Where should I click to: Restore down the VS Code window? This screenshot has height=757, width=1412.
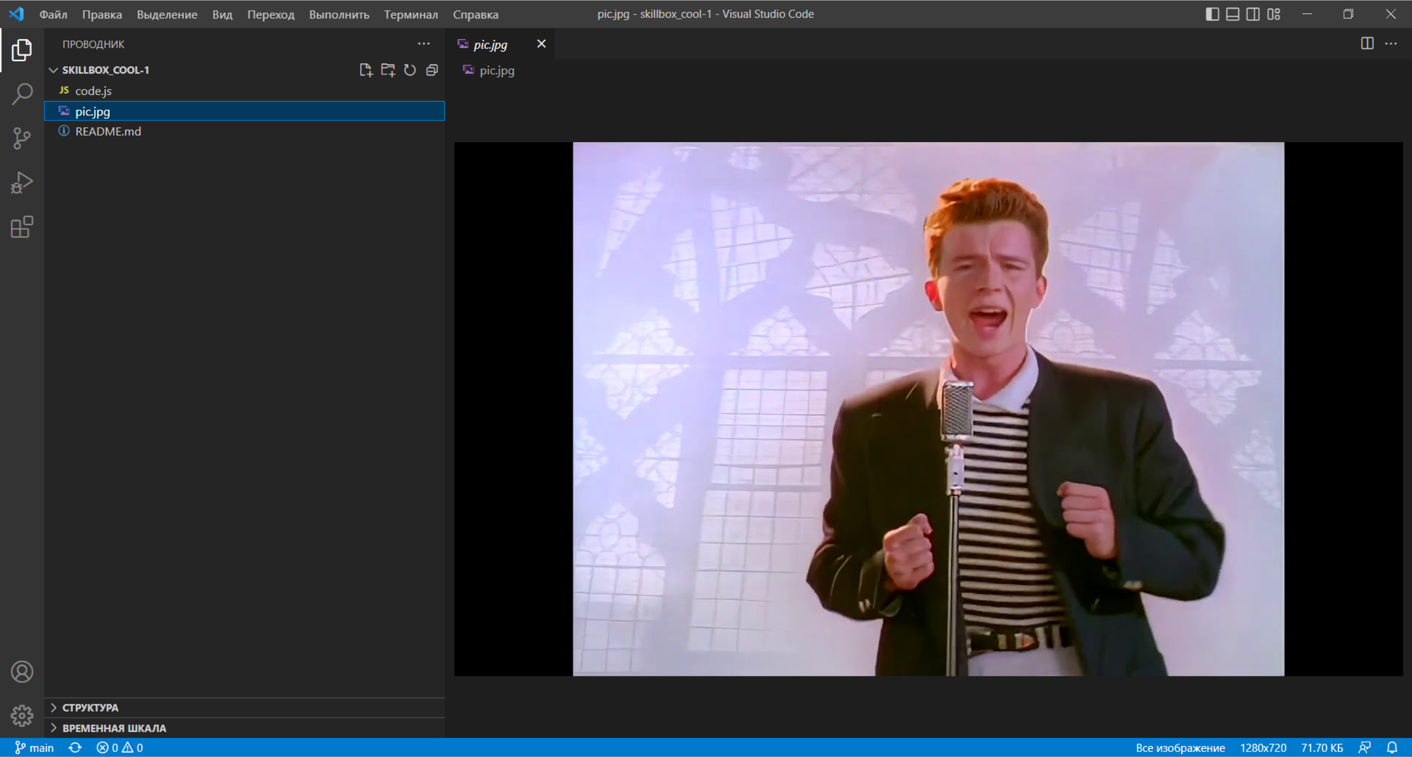pyautogui.click(x=1348, y=14)
